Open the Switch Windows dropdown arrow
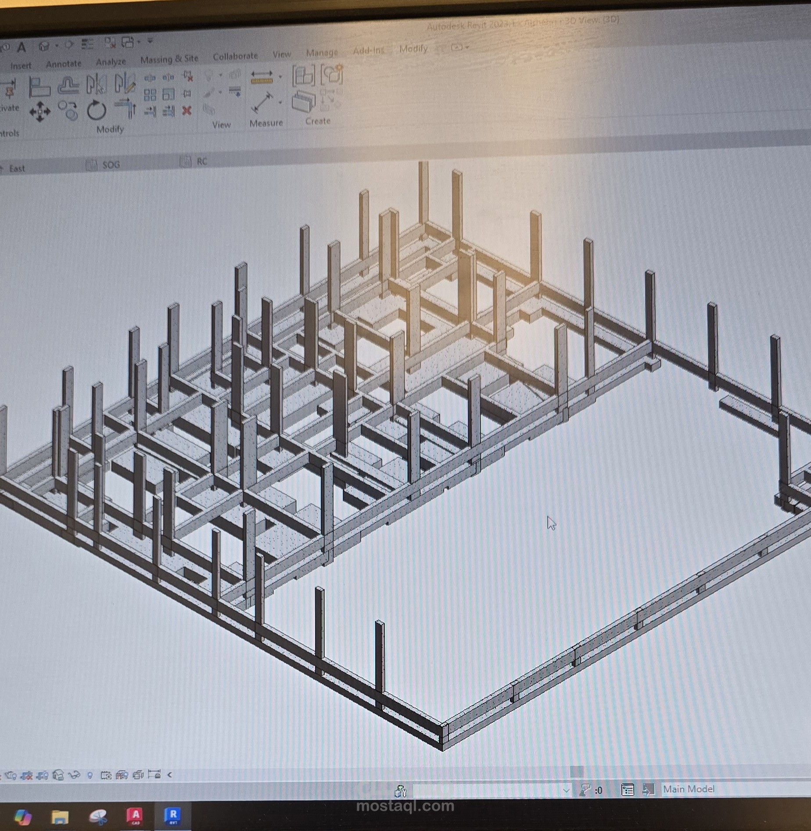Viewport: 811px width, 831px height. coord(139,42)
